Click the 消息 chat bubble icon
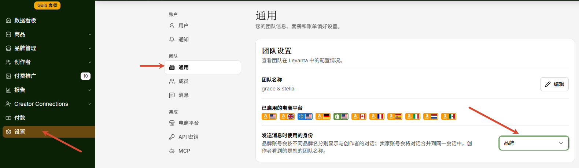Image resolution: width=579 pixels, height=168 pixels. 172,95
